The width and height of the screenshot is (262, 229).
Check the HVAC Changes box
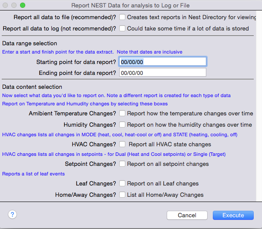pyautogui.click(x=122, y=144)
